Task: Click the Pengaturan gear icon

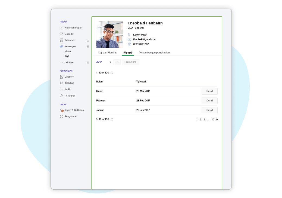Action: pyautogui.click(x=61, y=117)
